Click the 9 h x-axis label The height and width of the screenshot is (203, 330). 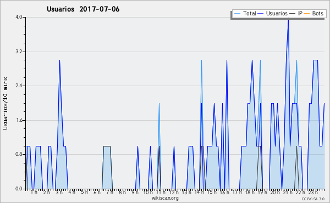coord(135,192)
